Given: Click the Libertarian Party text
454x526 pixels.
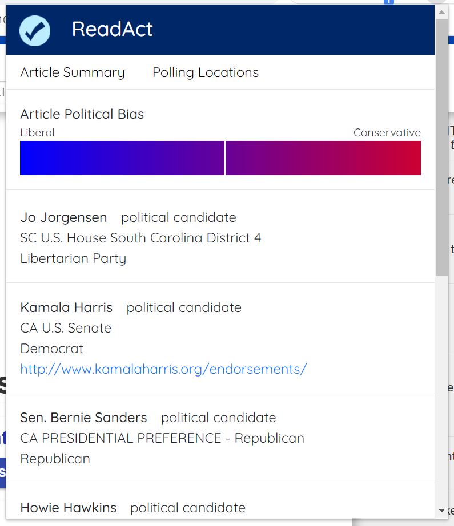Looking at the screenshot, I should point(73,258).
